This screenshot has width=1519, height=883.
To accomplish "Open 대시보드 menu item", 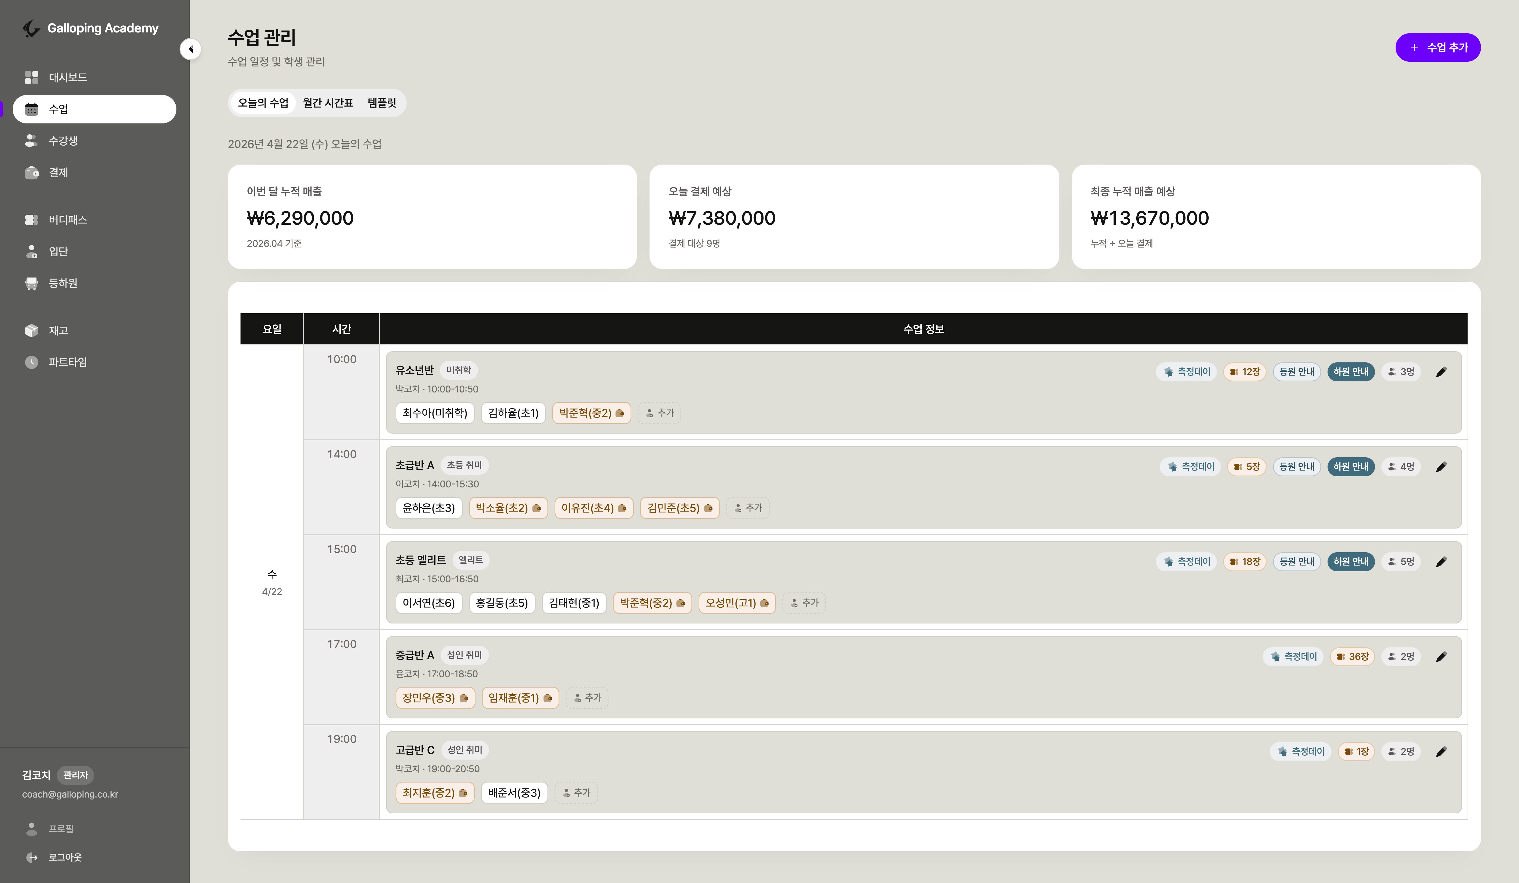I will click(x=95, y=77).
